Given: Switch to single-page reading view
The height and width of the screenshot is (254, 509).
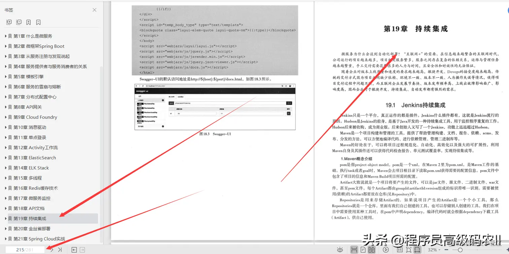Looking at the screenshot, I should point(364,249).
